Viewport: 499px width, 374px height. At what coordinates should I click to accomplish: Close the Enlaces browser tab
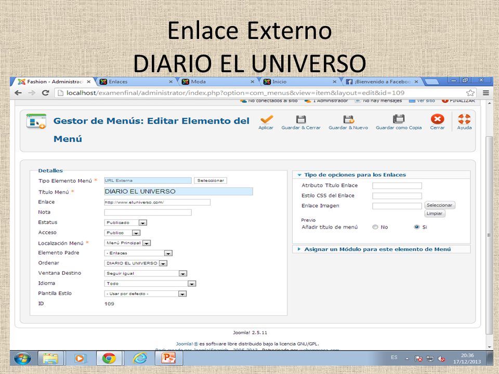tap(170, 82)
